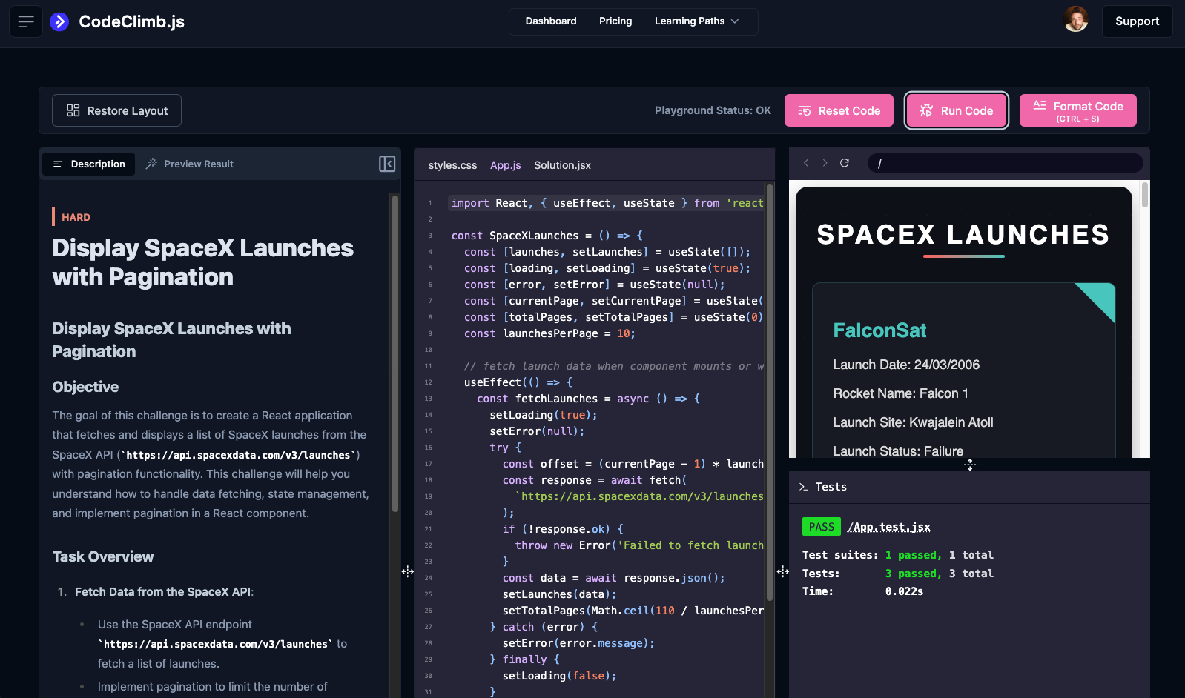The width and height of the screenshot is (1185, 698).
Task: Open the App.js file tab
Action: pyautogui.click(x=506, y=165)
